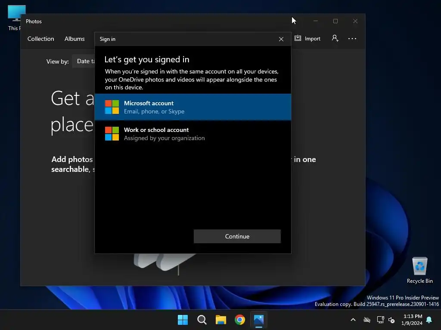Launch Google Chrome from the taskbar
Viewport: 441px width, 330px height.
pyautogui.click(x=239, y=320)
